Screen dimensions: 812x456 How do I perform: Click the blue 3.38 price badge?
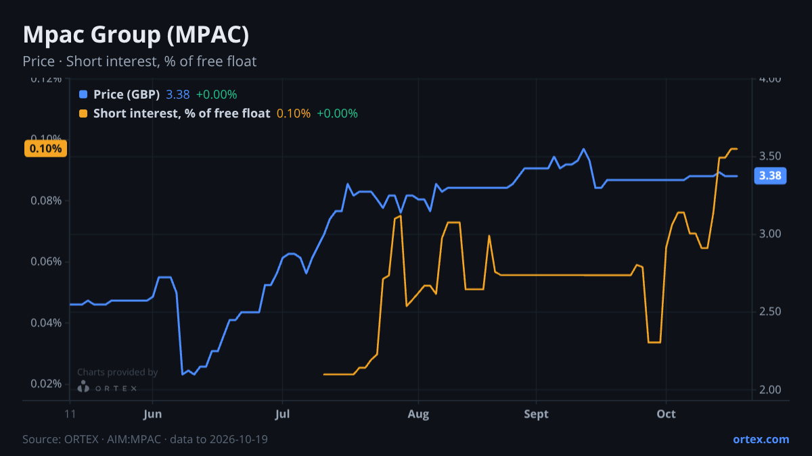[771, 176]
